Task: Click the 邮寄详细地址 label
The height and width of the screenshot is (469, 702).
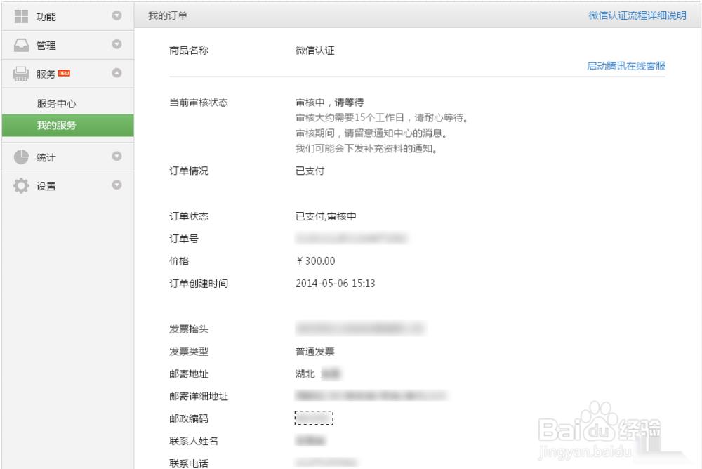Action: (199, 397)
